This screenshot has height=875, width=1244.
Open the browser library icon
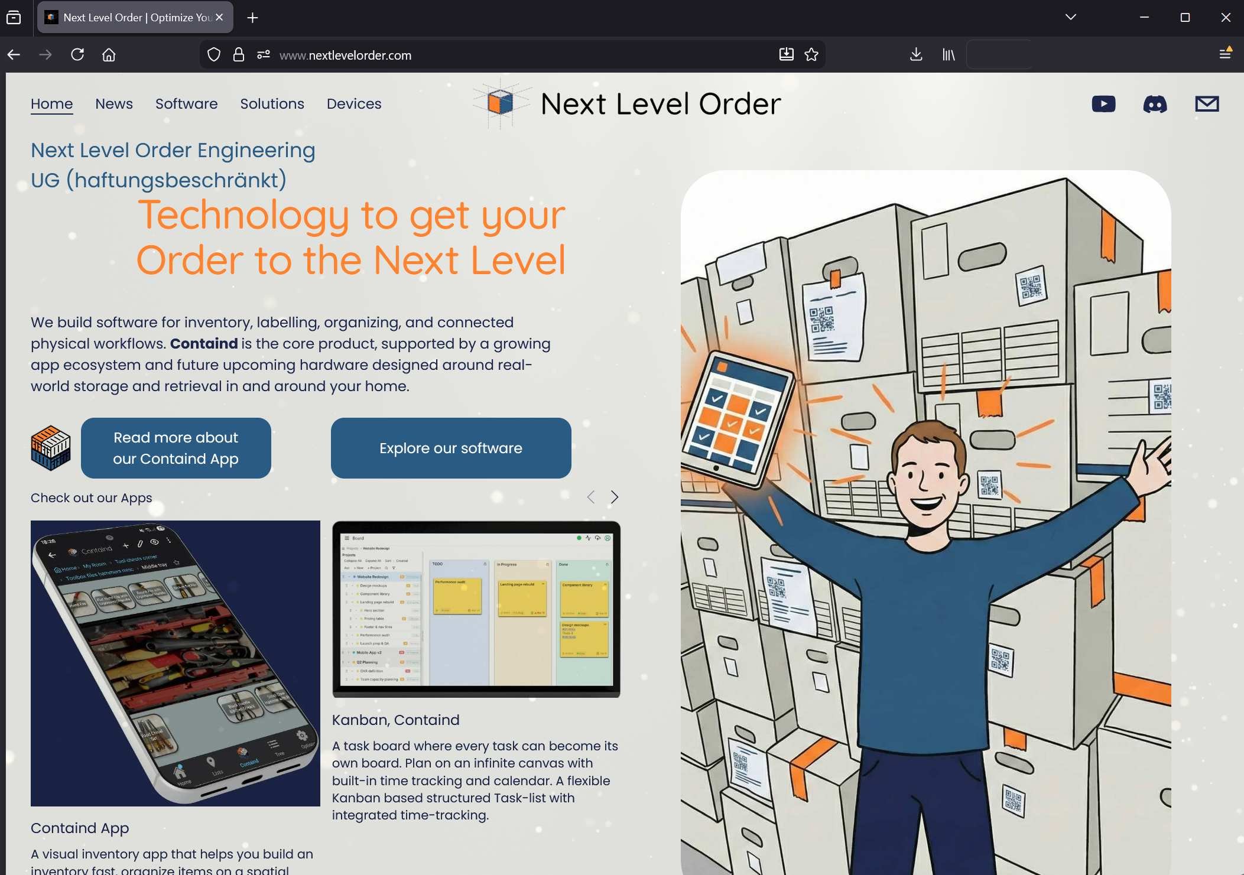pyautogui.click(x=949, y=55)
